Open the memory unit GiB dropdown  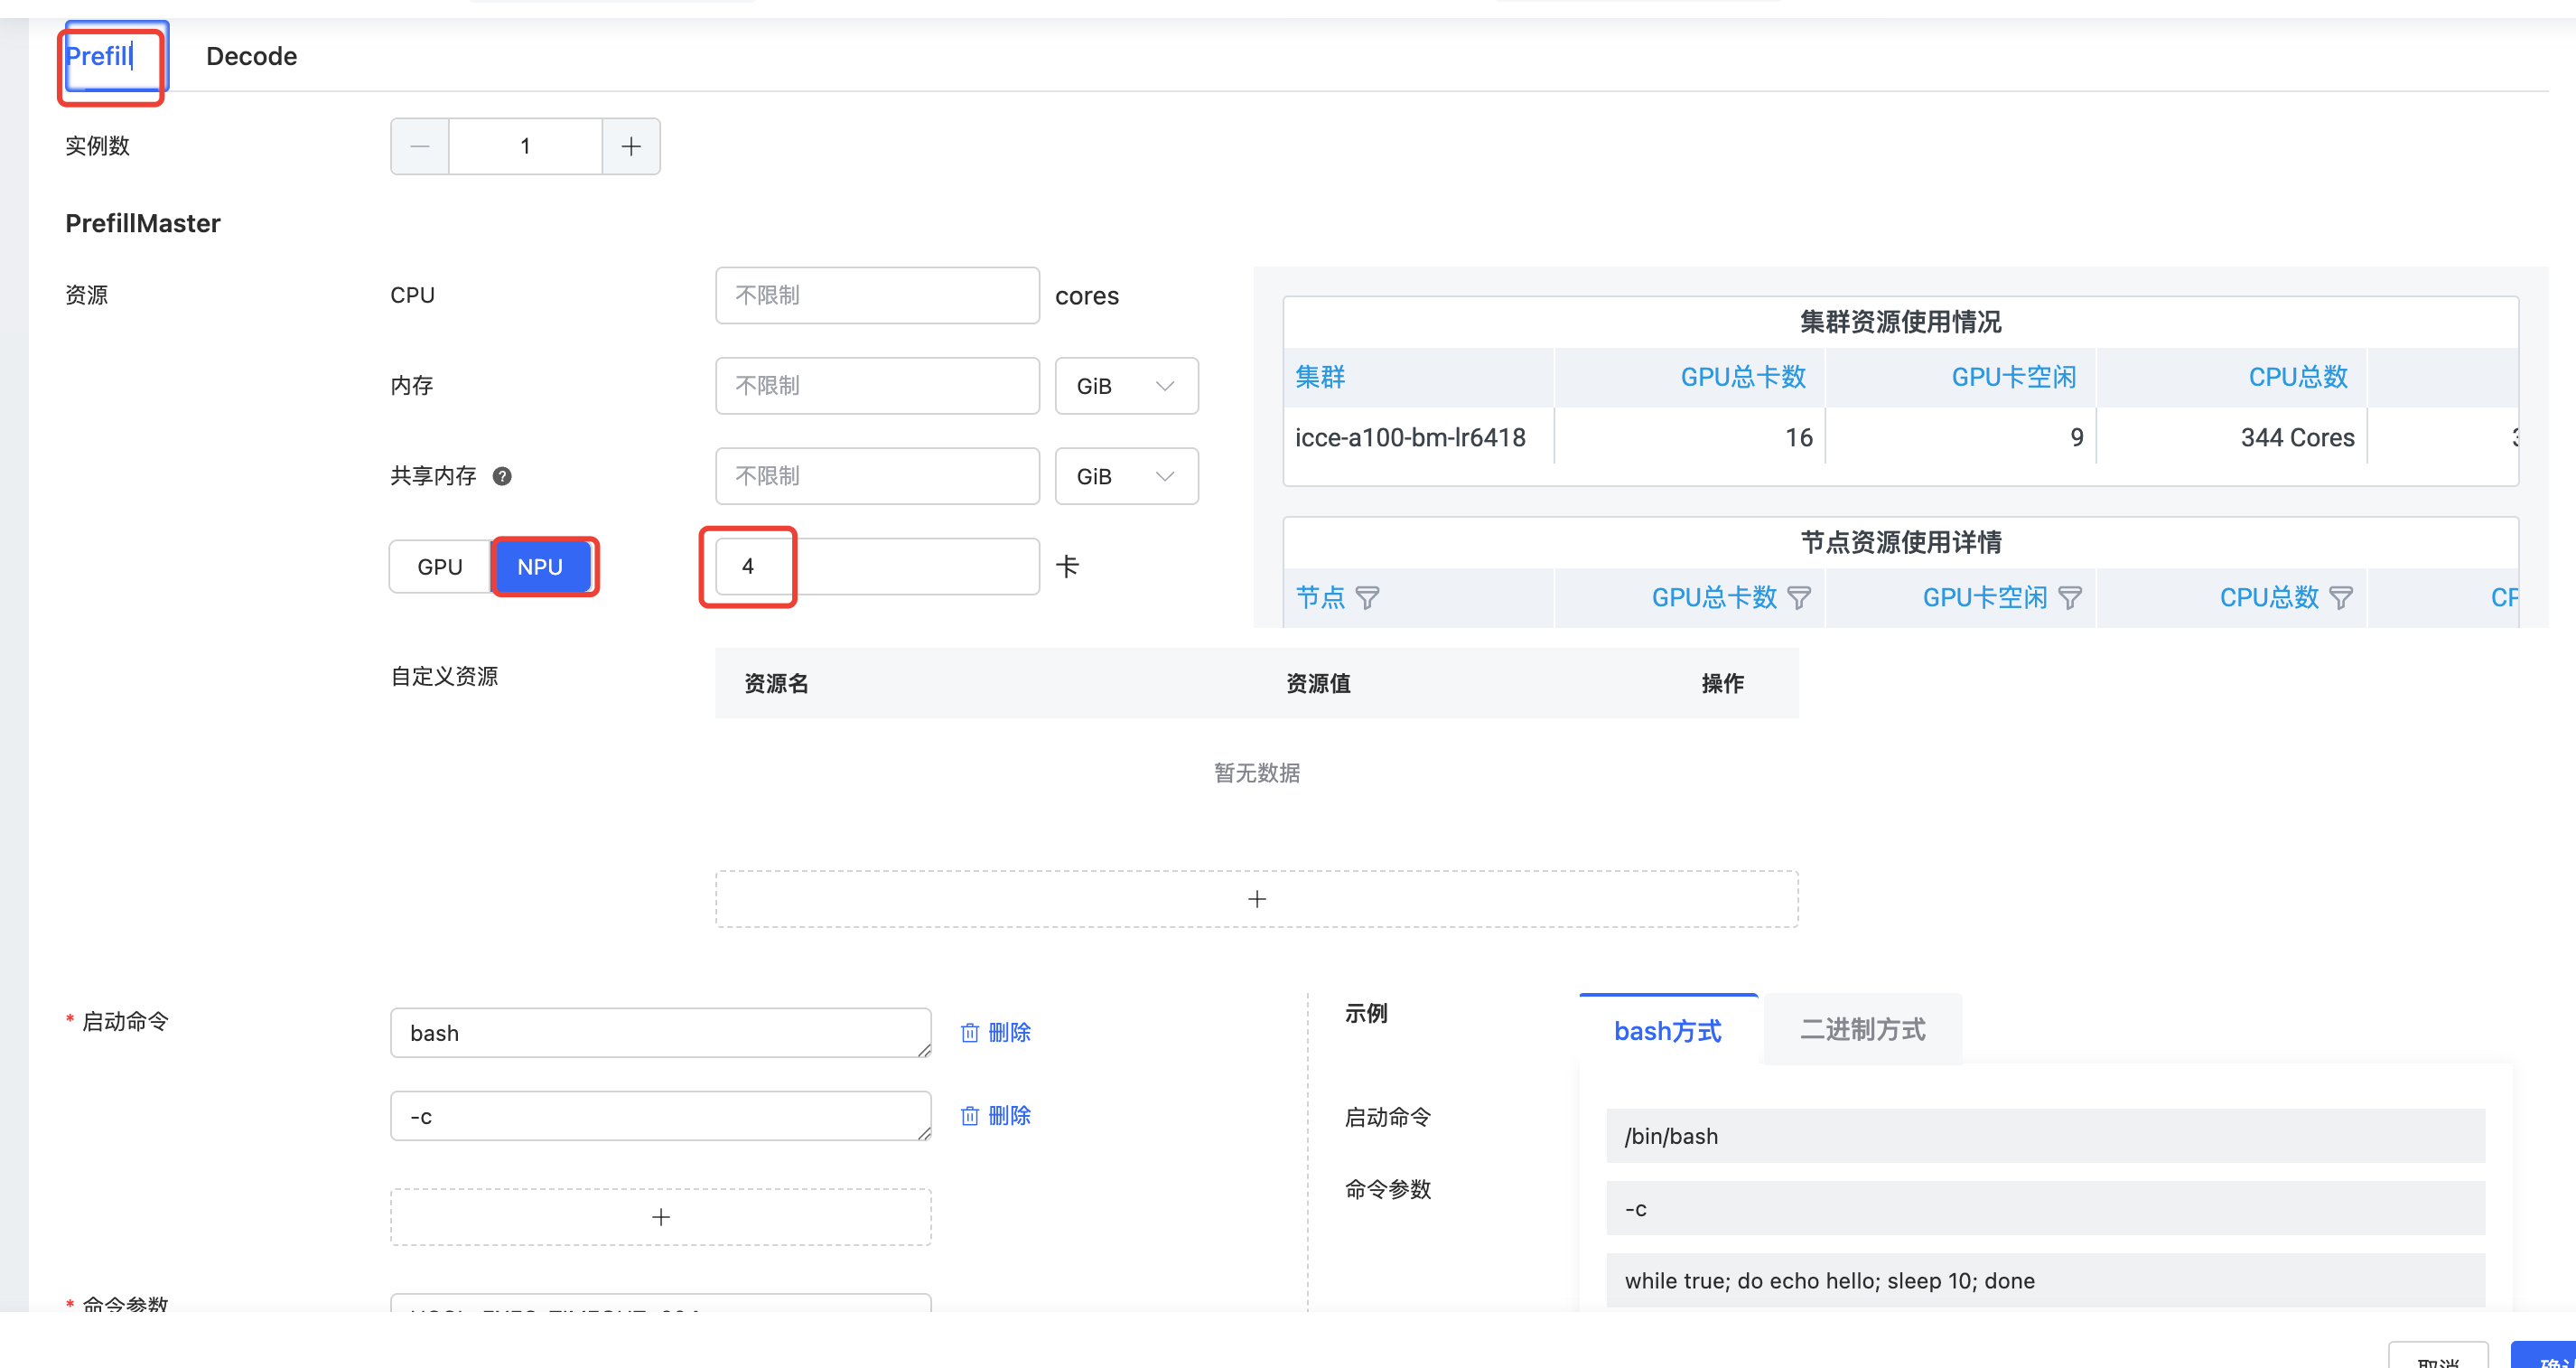coord(1126,387)
